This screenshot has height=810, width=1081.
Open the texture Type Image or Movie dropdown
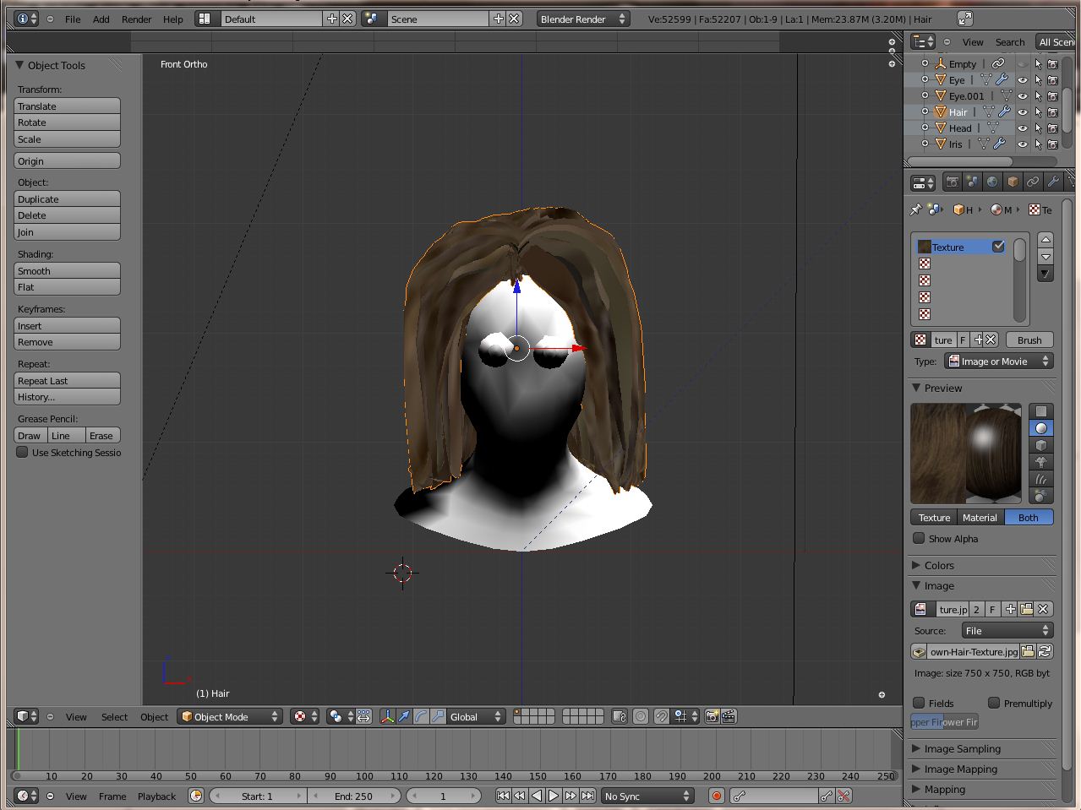998,362
